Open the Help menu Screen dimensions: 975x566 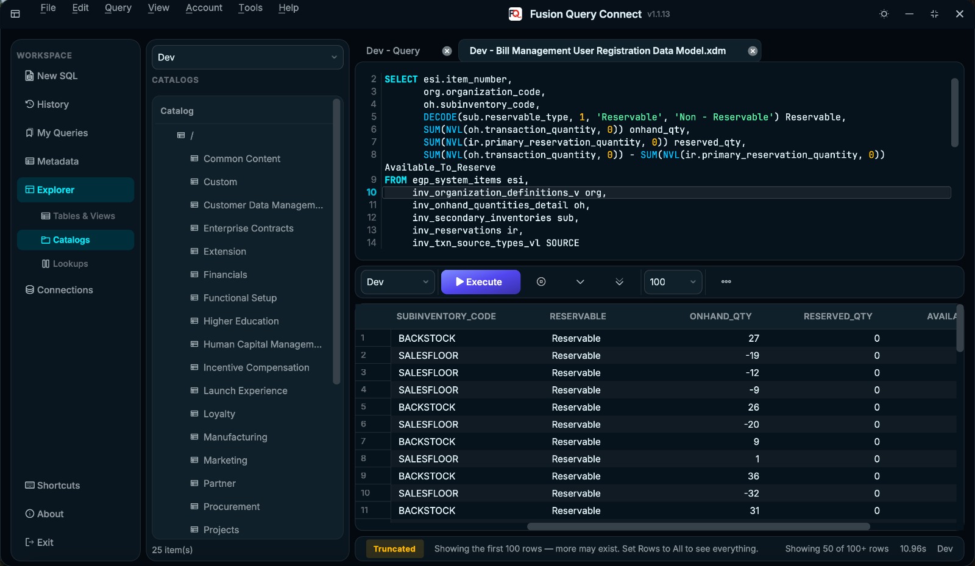(x=289, y=8)
